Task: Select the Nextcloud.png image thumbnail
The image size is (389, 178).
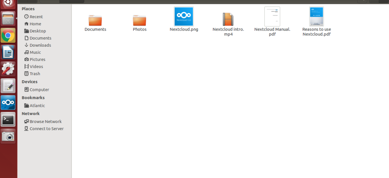Action: click(x=184, y=16)
